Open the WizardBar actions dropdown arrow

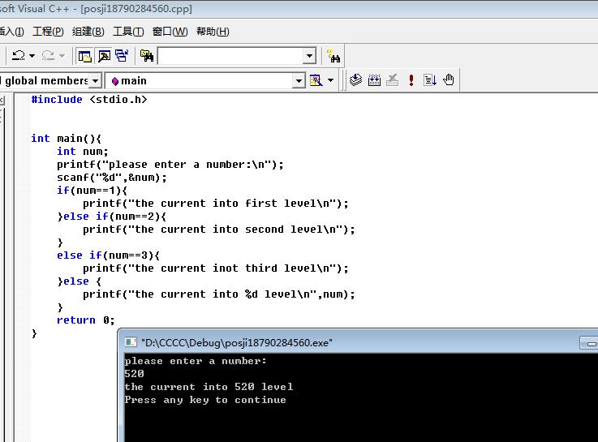[331, 80]
